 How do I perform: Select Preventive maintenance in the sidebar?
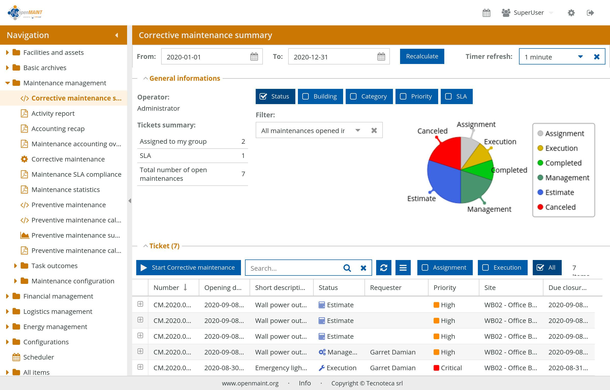[69, 205]
